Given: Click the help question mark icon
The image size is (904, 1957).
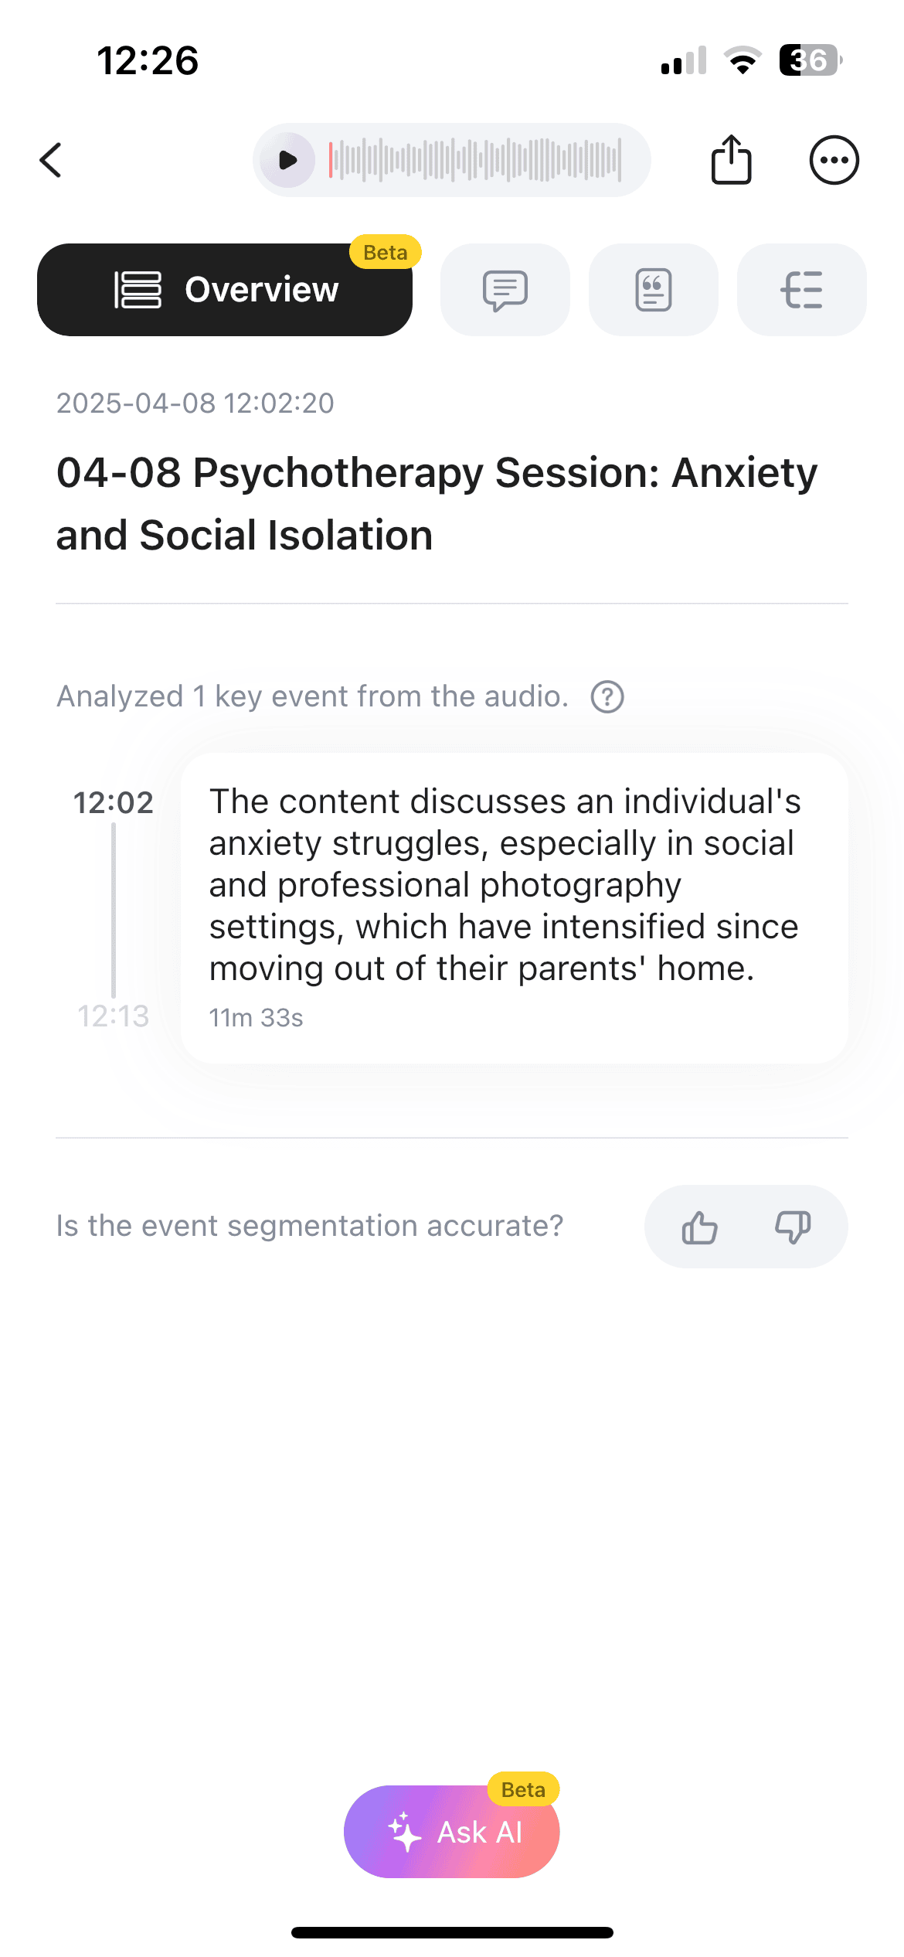Looking at the screenshot, I should (607, 696).
